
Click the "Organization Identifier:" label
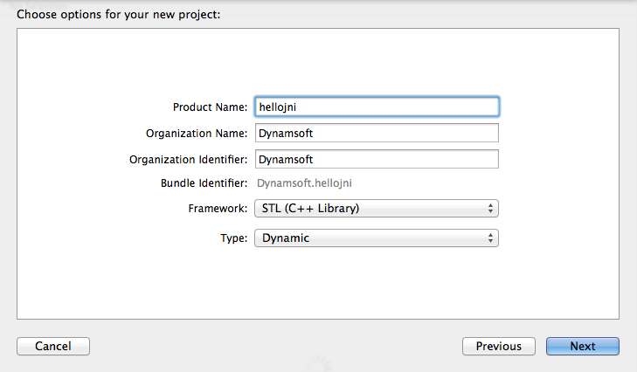click(189, 160)
